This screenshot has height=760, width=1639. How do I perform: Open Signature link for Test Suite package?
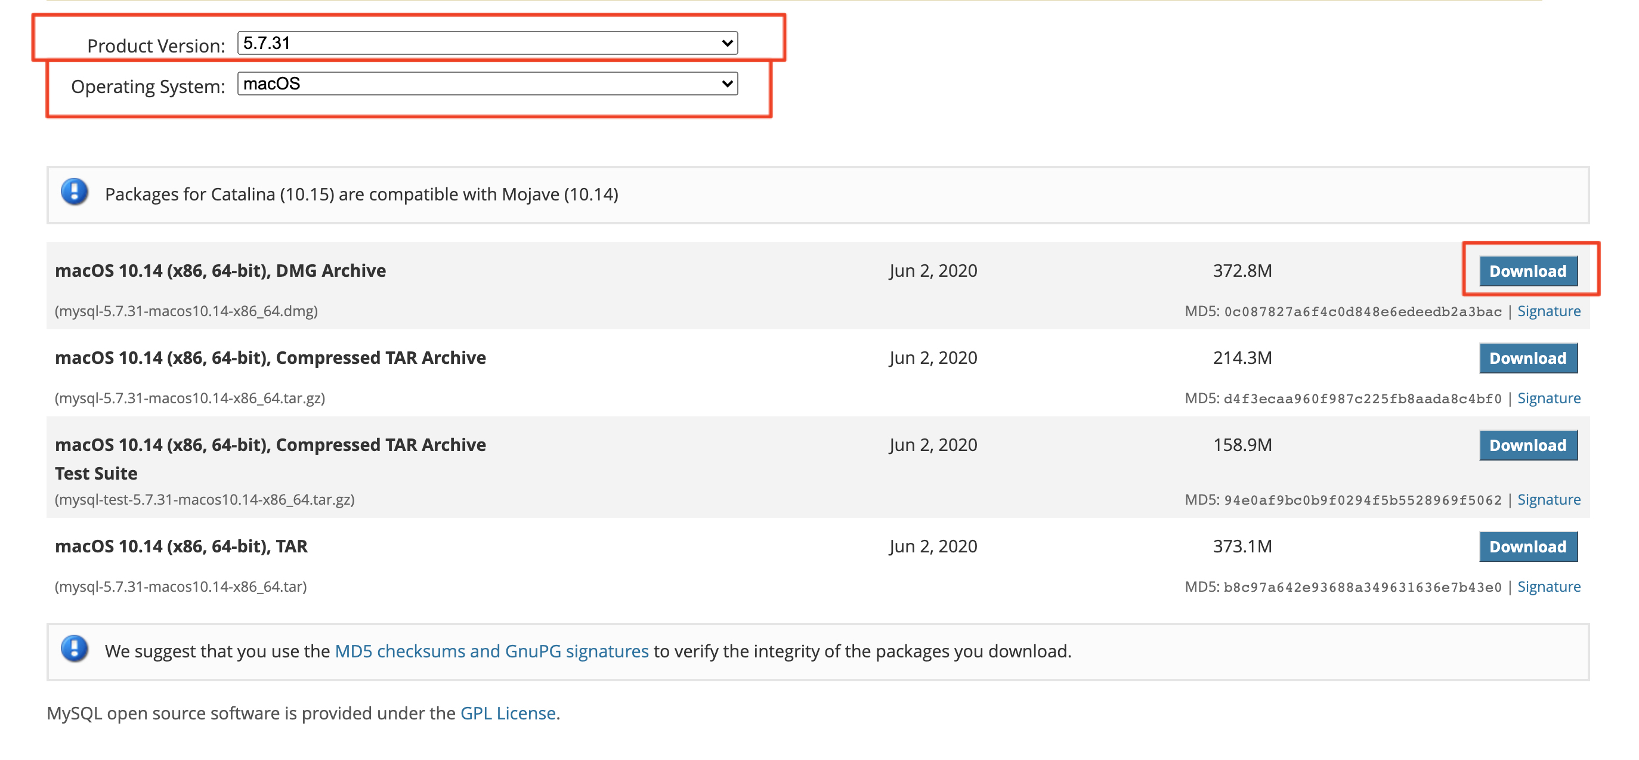[1549, 500]
